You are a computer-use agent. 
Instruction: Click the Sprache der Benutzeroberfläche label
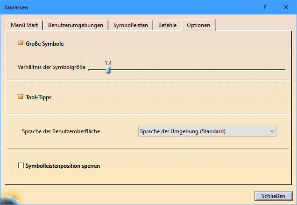[61, 131]
